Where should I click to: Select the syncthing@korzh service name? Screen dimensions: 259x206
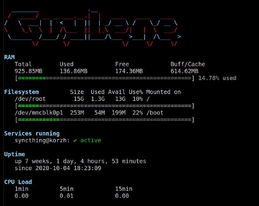(42, 141)
